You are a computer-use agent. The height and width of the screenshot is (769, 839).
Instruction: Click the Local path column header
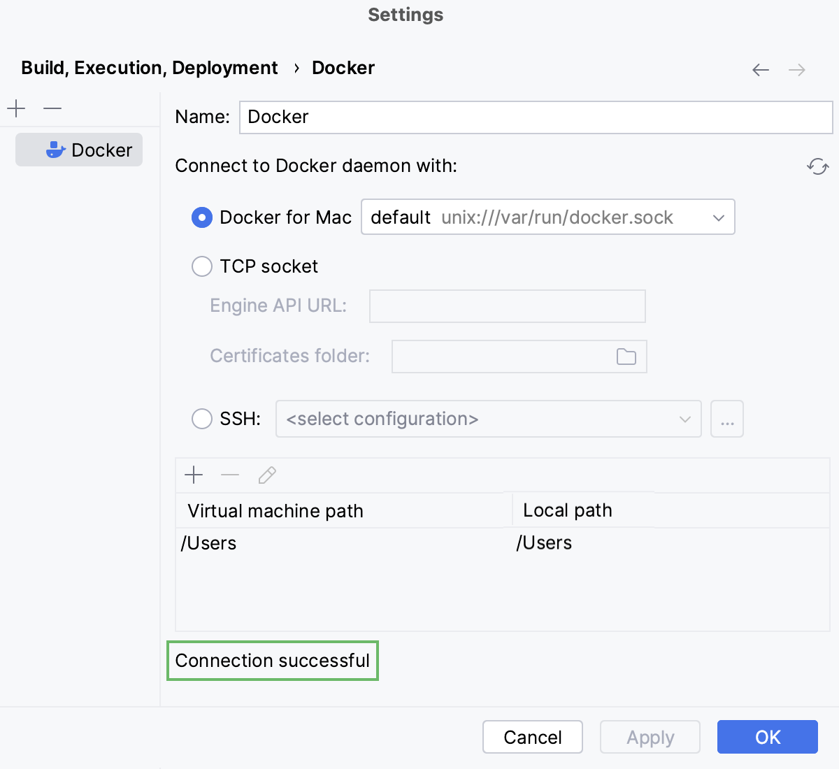tap(567, 510)
